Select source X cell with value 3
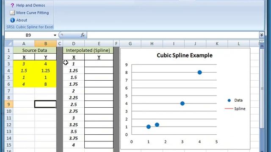This screenshot has height=152, width=271. 24,64
